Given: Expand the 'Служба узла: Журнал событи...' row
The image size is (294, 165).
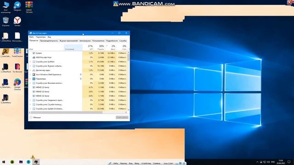Looking at the screenshot, I should tap(30, 66).
